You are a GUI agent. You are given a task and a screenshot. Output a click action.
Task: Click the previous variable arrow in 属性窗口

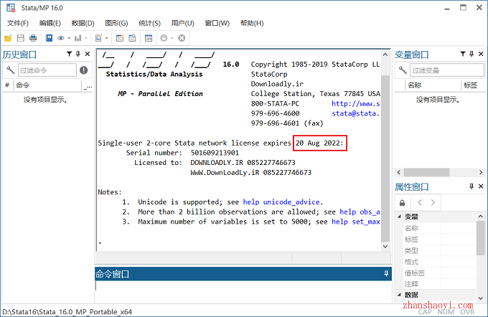pos(420,203)
